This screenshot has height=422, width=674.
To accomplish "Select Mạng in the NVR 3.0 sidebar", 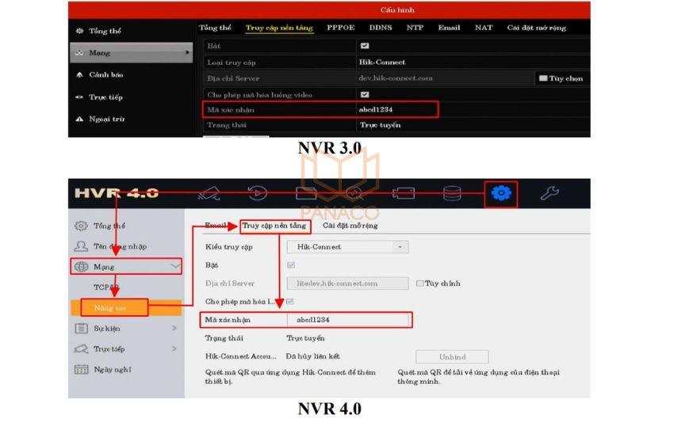I will [x=131, y=53].
